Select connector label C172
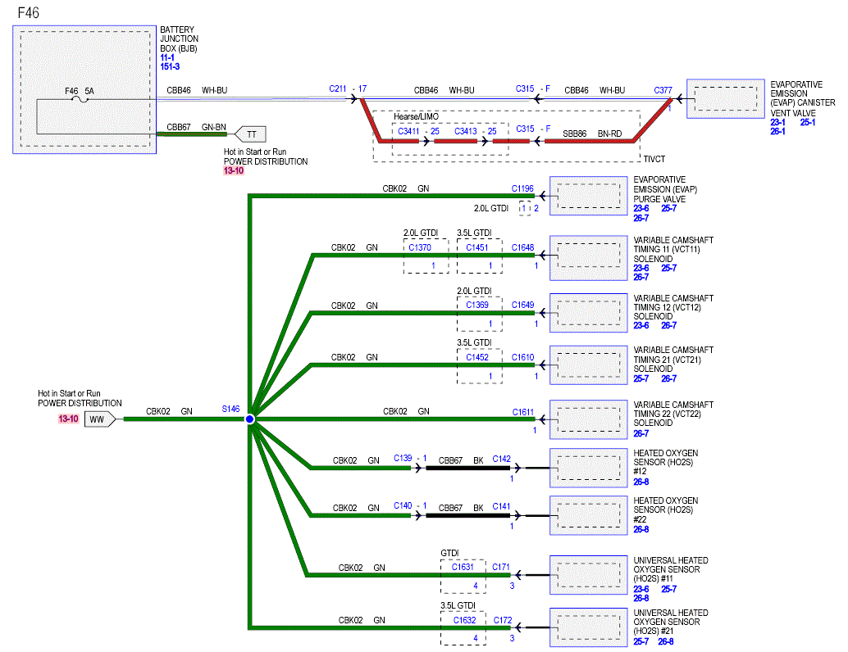The height and width of the screenshot is (652, 848). [503, 620]
